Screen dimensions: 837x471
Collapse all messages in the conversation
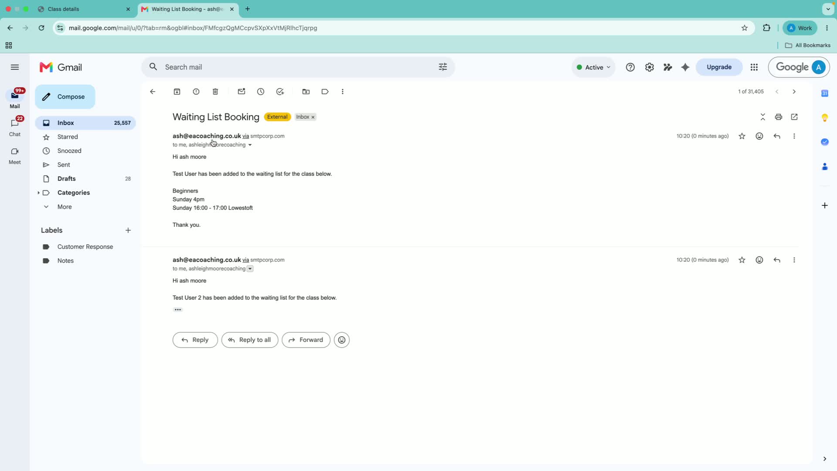click(x=763, y=117)
